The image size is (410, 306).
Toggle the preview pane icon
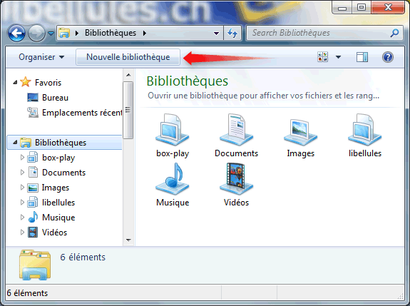(362, 57)
